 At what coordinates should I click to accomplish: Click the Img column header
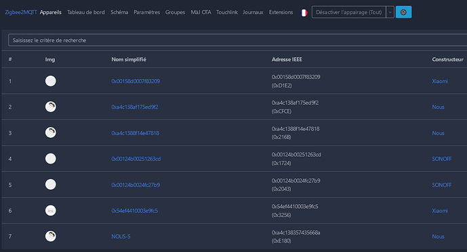[x=50, y=59]
